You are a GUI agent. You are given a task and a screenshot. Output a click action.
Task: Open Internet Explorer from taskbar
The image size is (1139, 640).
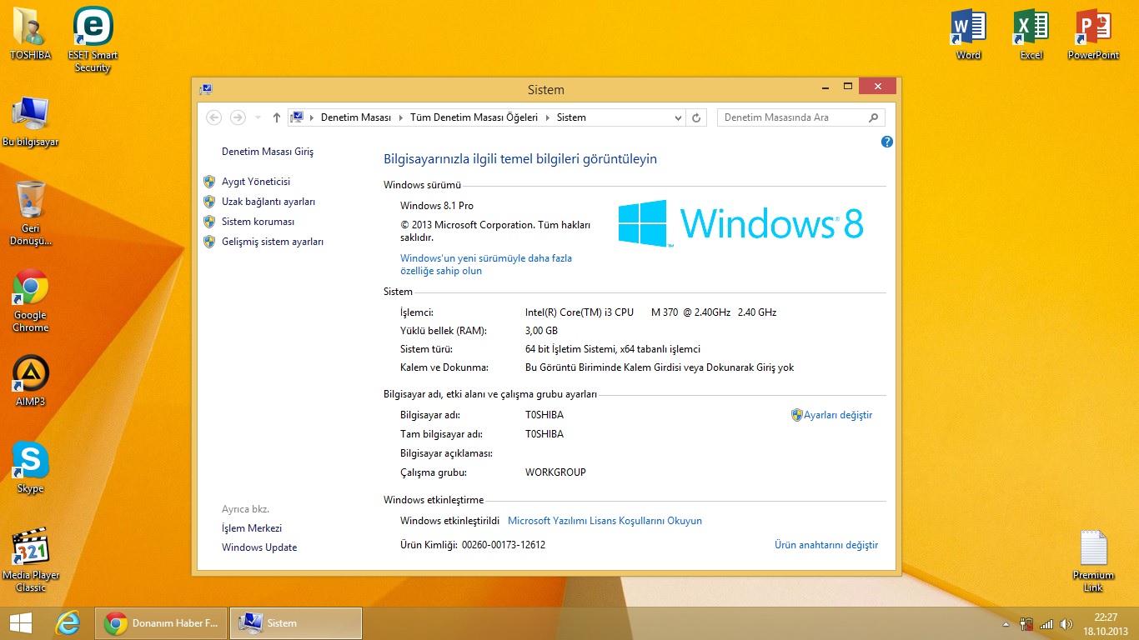click(x=68, y=622)
